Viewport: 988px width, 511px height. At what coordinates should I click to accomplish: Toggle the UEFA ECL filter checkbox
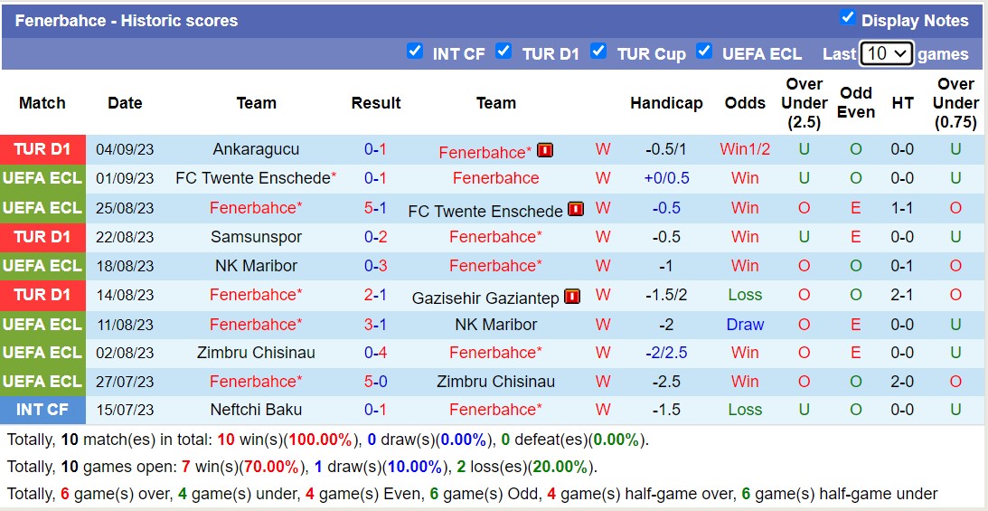click(x=704, y=51)
